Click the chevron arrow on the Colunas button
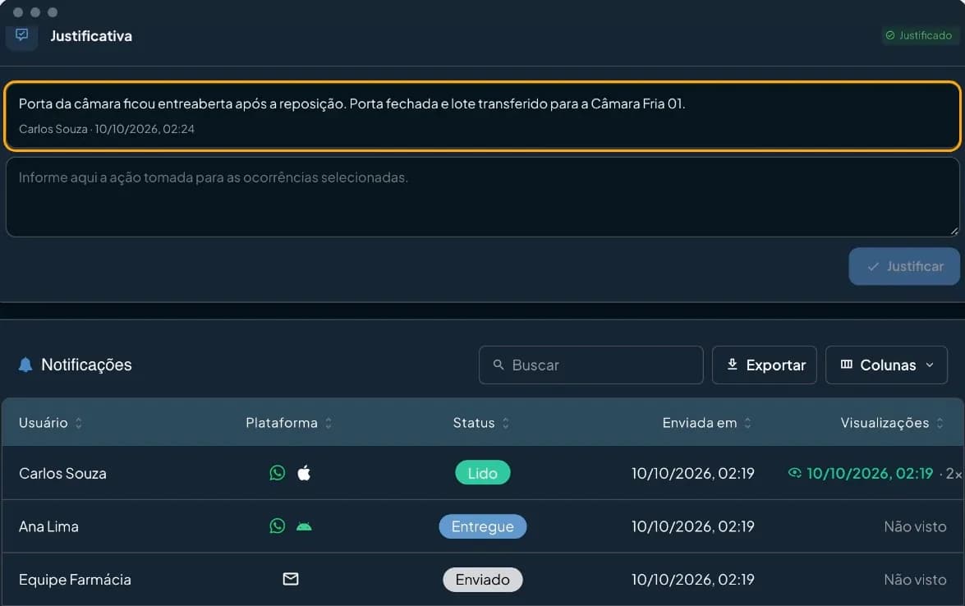Viewport: 965px width, 606px height. (930, 365)
